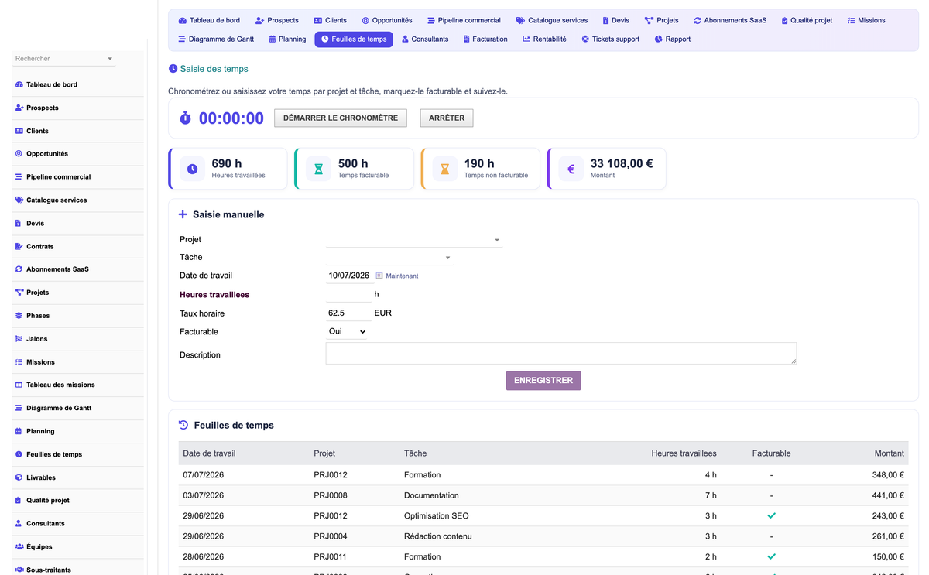The height and width of the screenshot is (575, 929).
Task: Click the row dated 07/07/2026
Action: coord(543,475)
